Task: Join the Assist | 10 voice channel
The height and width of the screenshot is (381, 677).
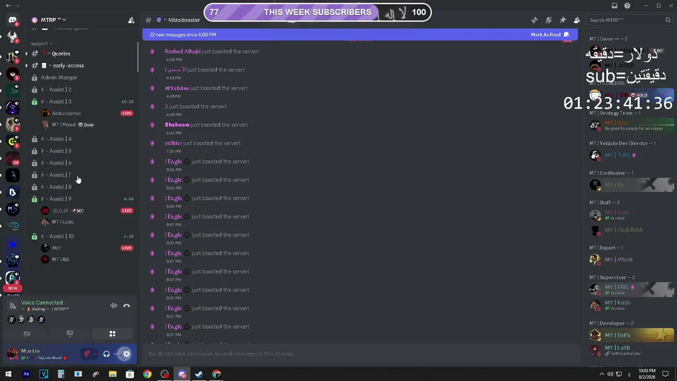Action: (83, 236)
